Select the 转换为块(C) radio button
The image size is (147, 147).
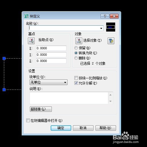click(x=76, y=53)
